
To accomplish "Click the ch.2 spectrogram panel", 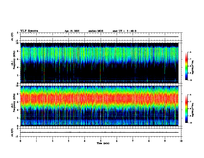I will coord(99,106).
